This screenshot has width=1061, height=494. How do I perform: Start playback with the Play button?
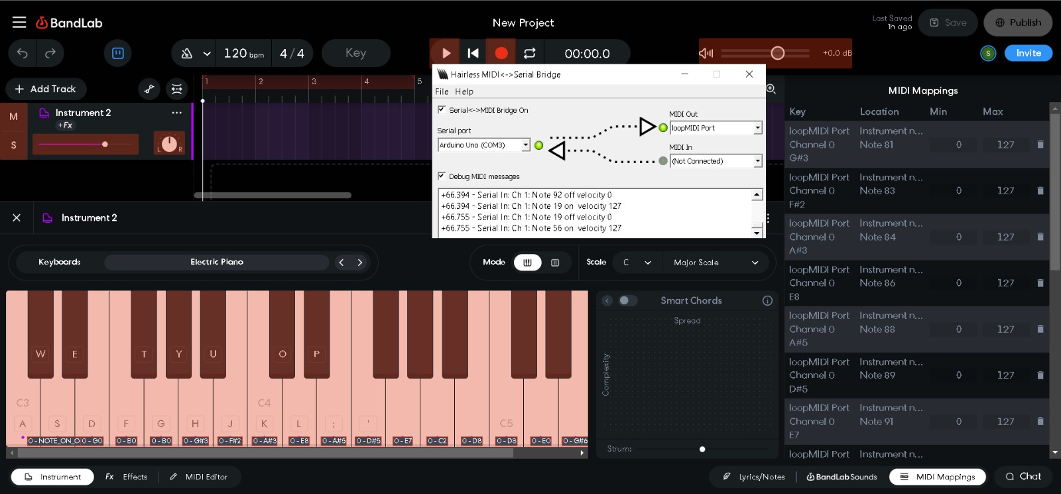point(446,53)
